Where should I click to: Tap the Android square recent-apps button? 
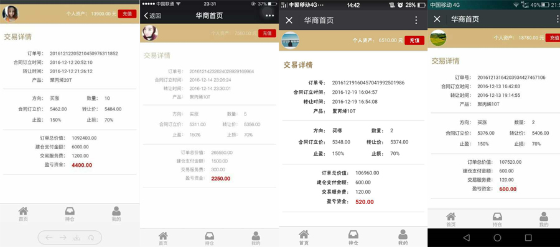tap(528, 238)
